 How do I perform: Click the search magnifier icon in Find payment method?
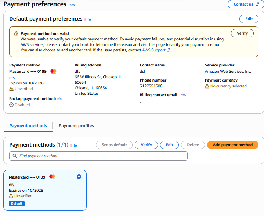(x=15, y=156)
